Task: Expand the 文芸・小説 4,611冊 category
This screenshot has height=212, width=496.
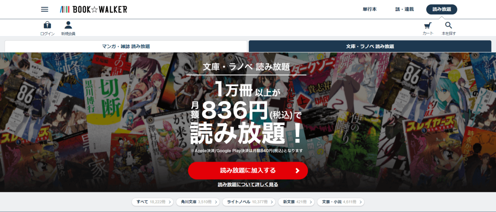Action: 341,202
